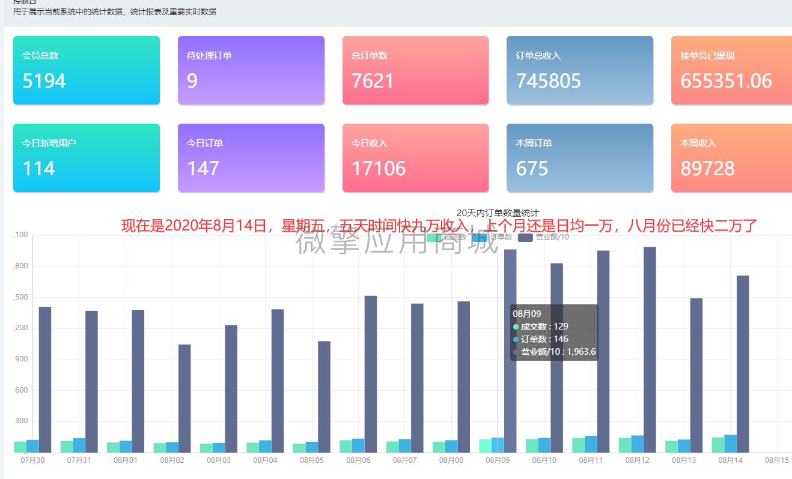Click the x-axis label 08月09
The width and height of the screenshot is (792, 479).
pos(498,460)
